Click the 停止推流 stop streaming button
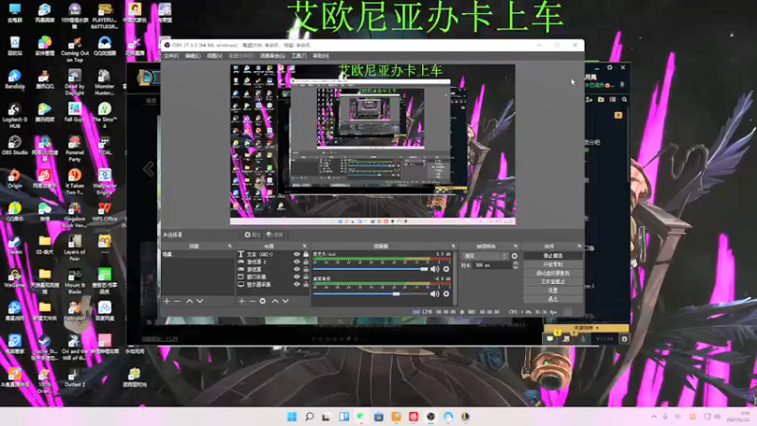Image resolution: width=757 pixels, height=426 pixels. click(x=553, y=256)
